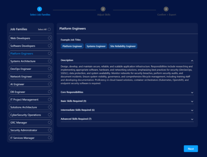Viewport: 207px width, 157px height.
Task: Click the Next button
Action: pyautogui.click(x=191, y=149)
